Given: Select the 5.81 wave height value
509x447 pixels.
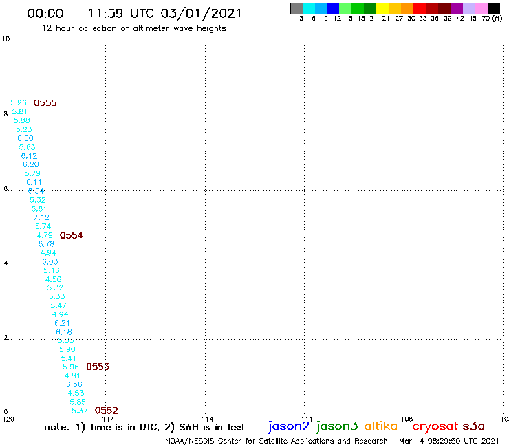Looking at the screenshot, I should click(19, 112).
